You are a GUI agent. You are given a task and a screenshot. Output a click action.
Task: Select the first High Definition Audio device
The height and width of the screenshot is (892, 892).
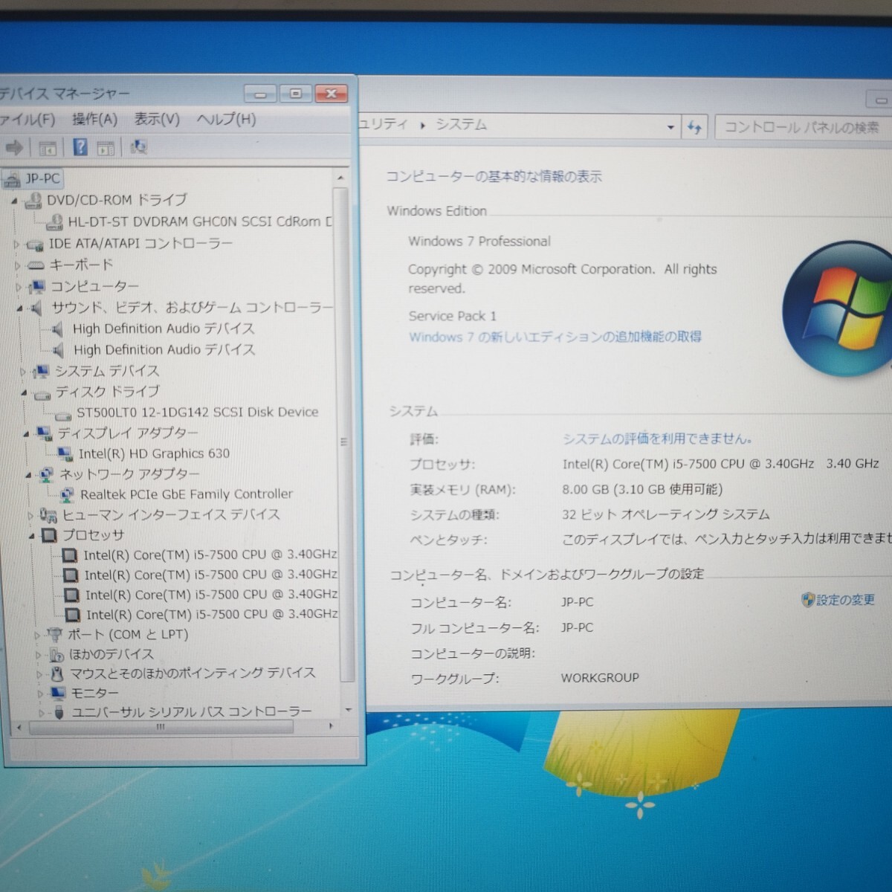164,329
